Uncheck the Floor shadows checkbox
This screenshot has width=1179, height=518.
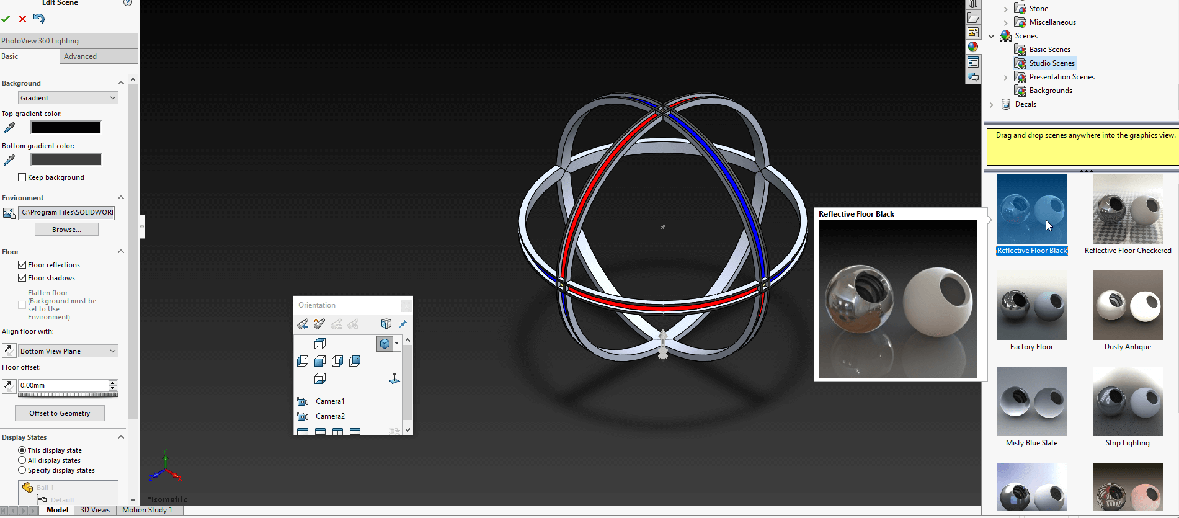(22, 278)
